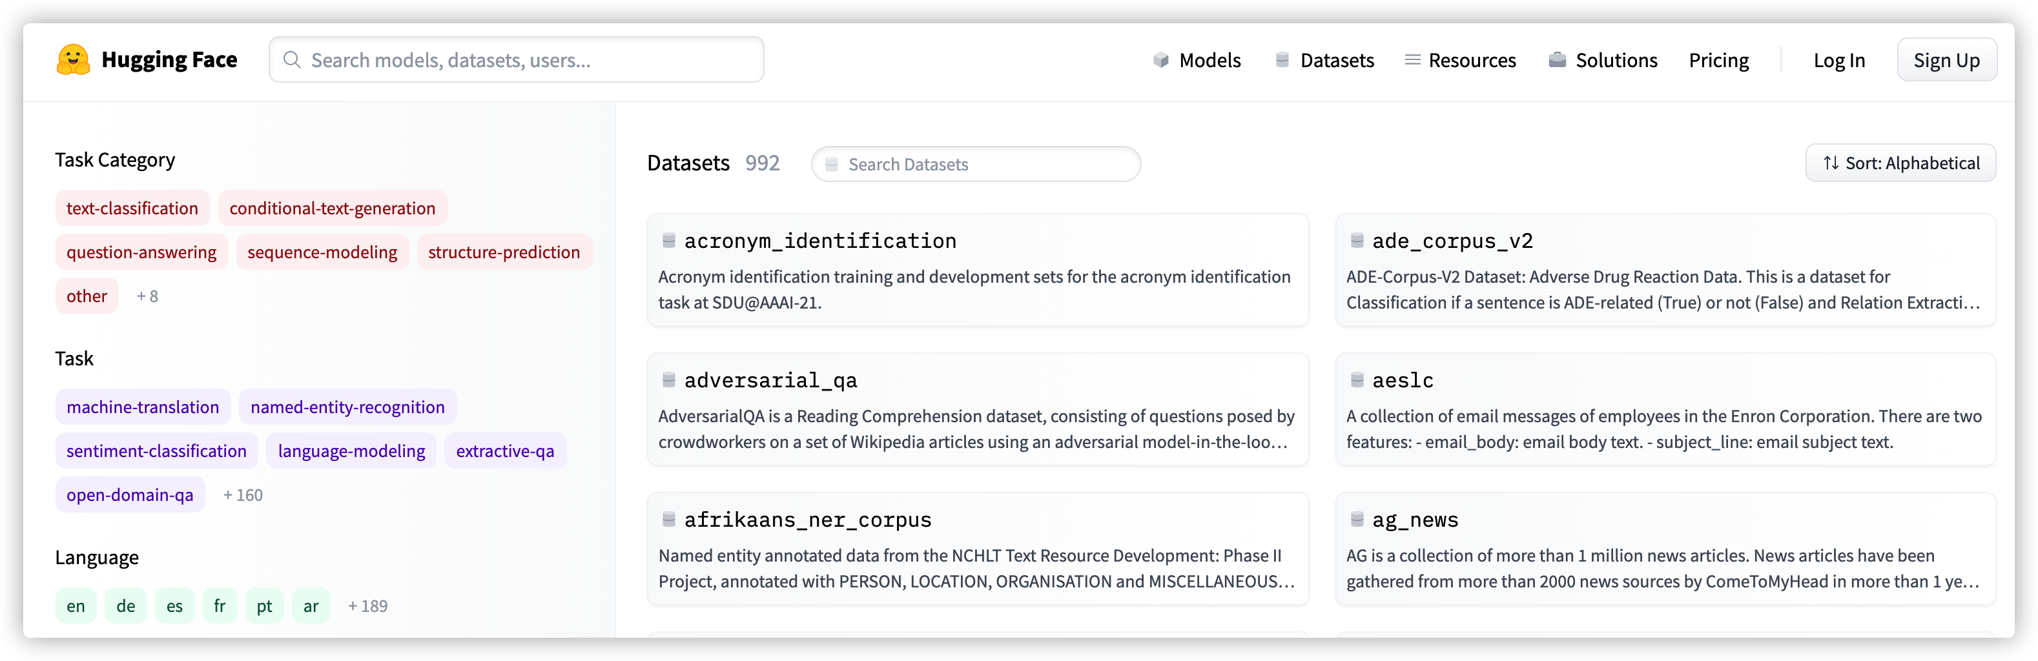Select the language-modeling task tag
Viewport: 2038px width, 661px height.
tap(351, 451)
